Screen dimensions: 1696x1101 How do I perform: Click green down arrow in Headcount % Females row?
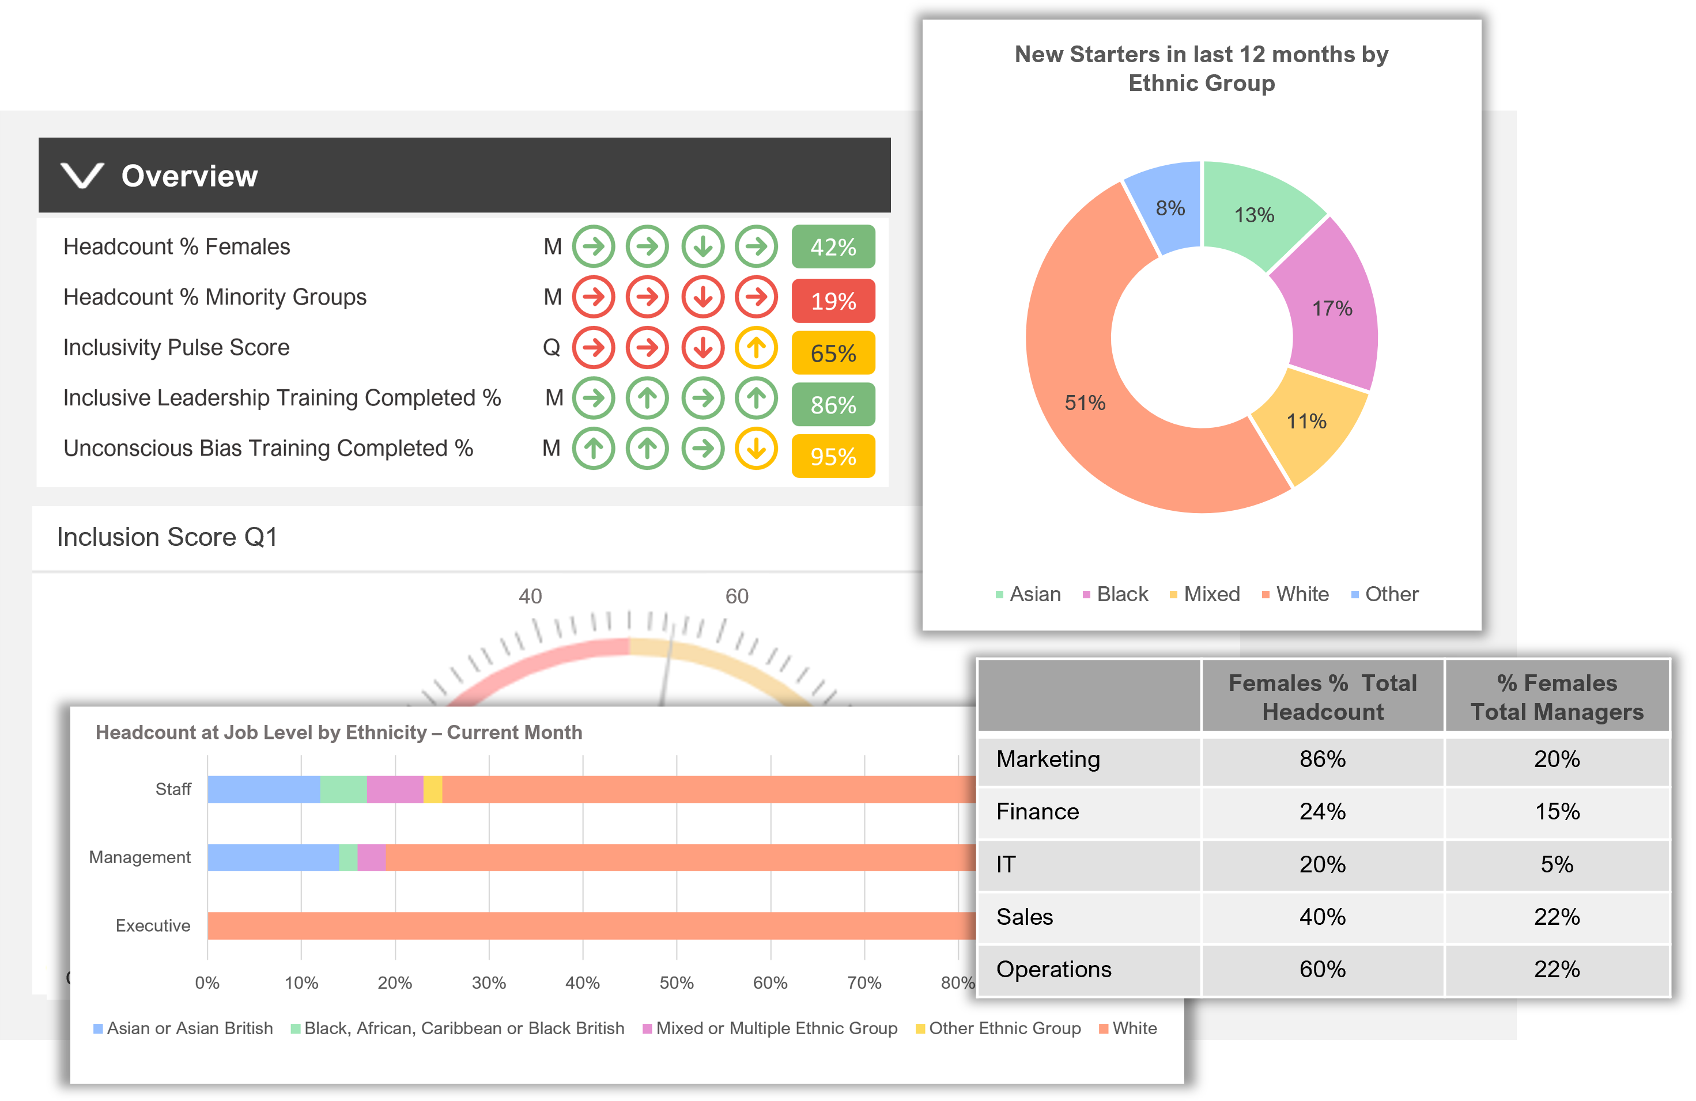pyautogui.click(x=702, y=246)
